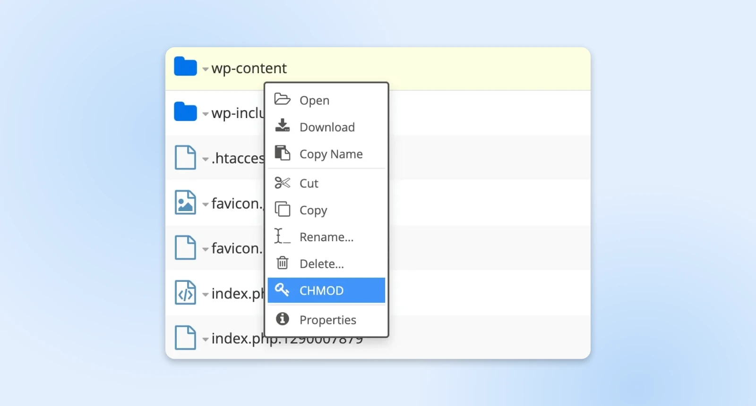Click the clipboard icon beside Copy Name
The height and width of the screenshot is (406, 756).
pos(283,152)
